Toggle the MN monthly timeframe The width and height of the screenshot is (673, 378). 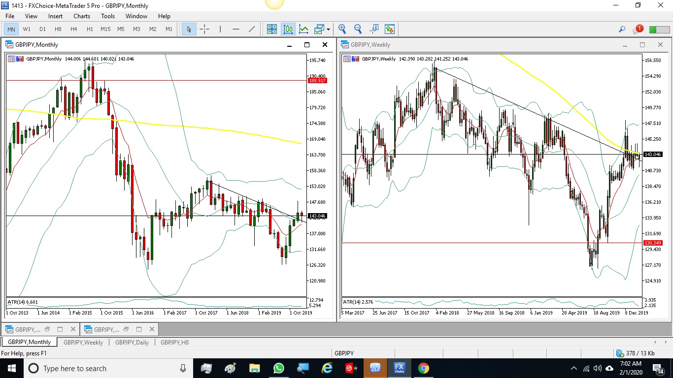pyautogui.click(x=11, y=30)
